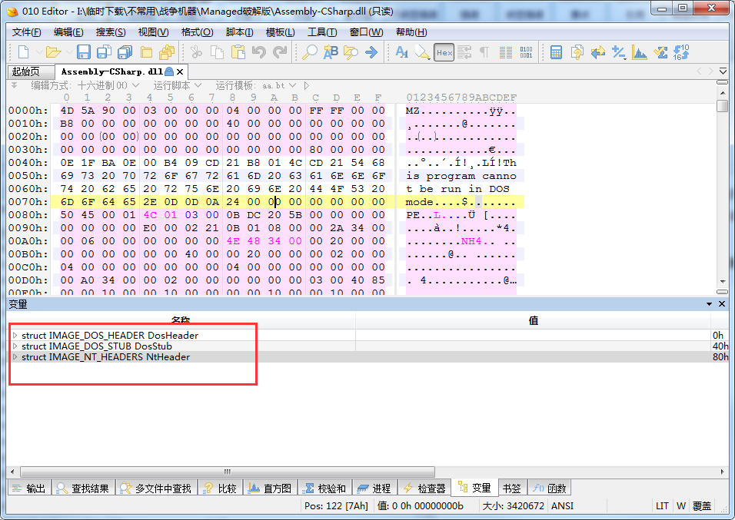Click the Cut scissors icon
735x520 pixels.
pyautogui.click(x=196, y=52)
